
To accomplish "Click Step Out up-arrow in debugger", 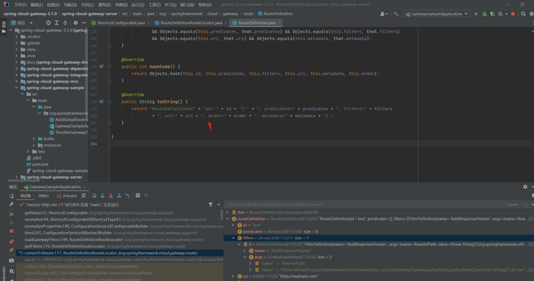I will coord(119,196).
